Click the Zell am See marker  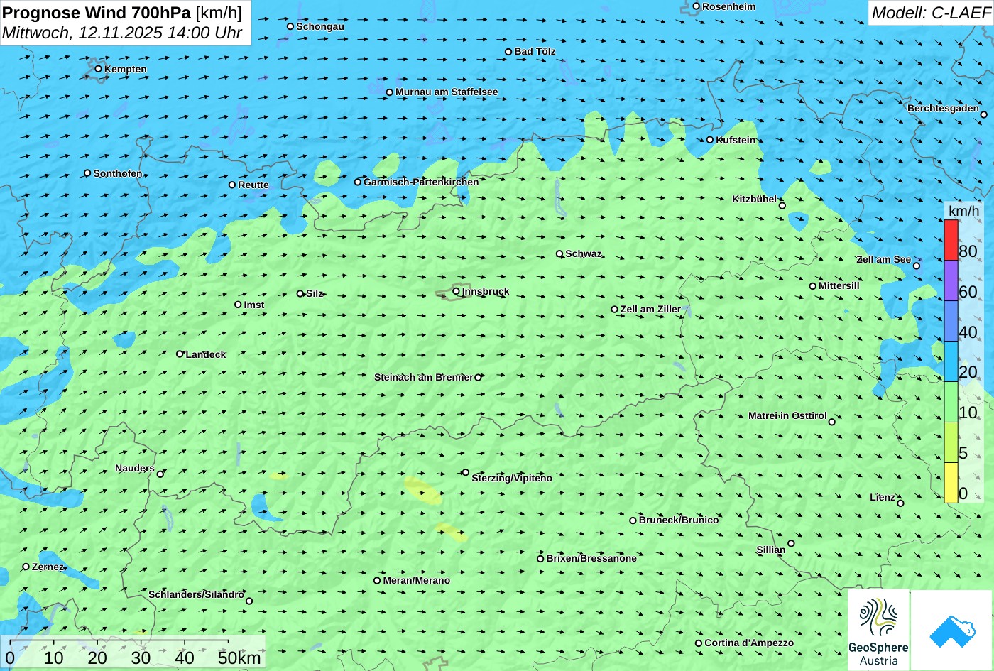(x=916, y=266)
